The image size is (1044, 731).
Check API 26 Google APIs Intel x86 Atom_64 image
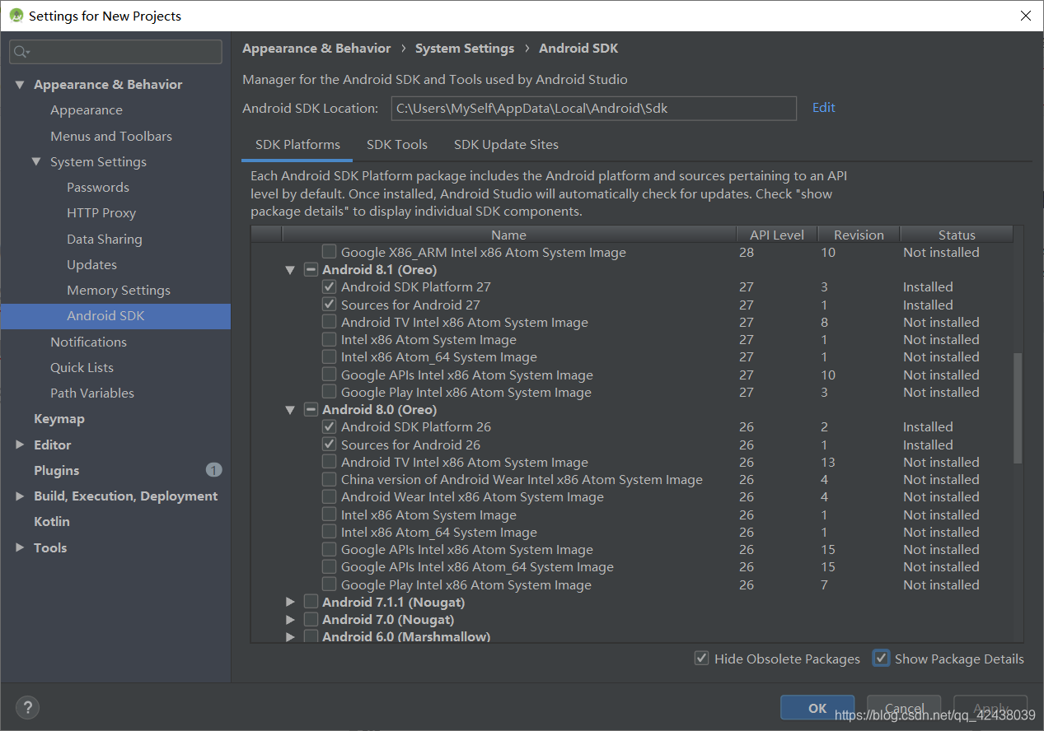329,566
